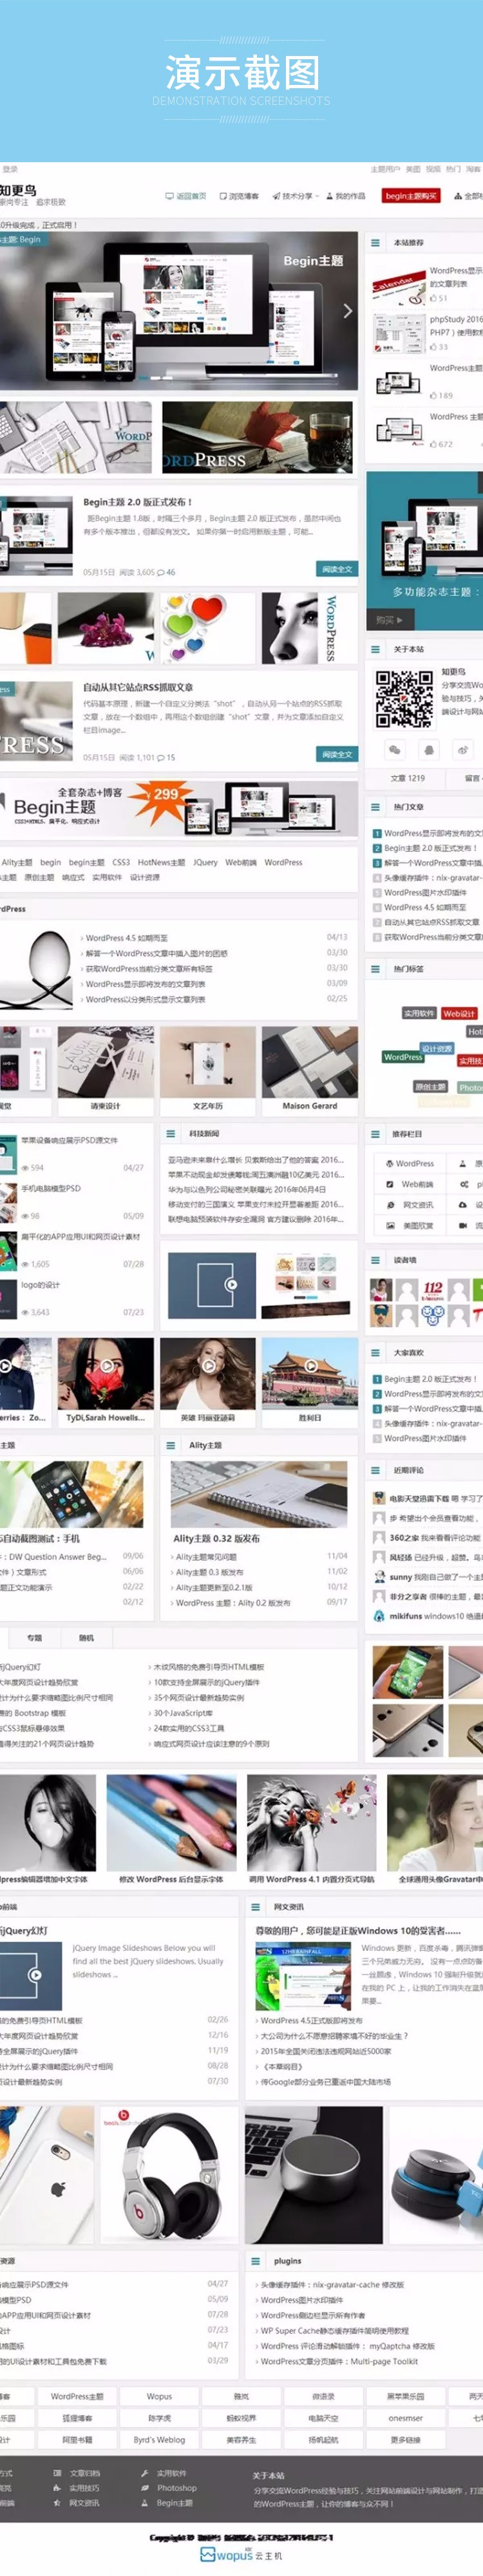Open the Wopus friend link
The width and height of the screenshot is (483, 2576).
(159, 2396)
